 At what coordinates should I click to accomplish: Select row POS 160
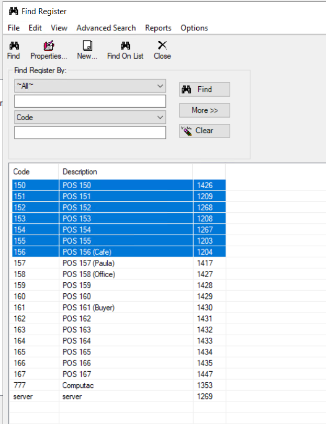click(119, 296)
